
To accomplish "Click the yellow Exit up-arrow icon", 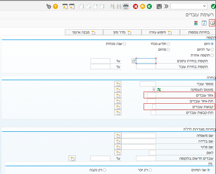I will (142, 6).
